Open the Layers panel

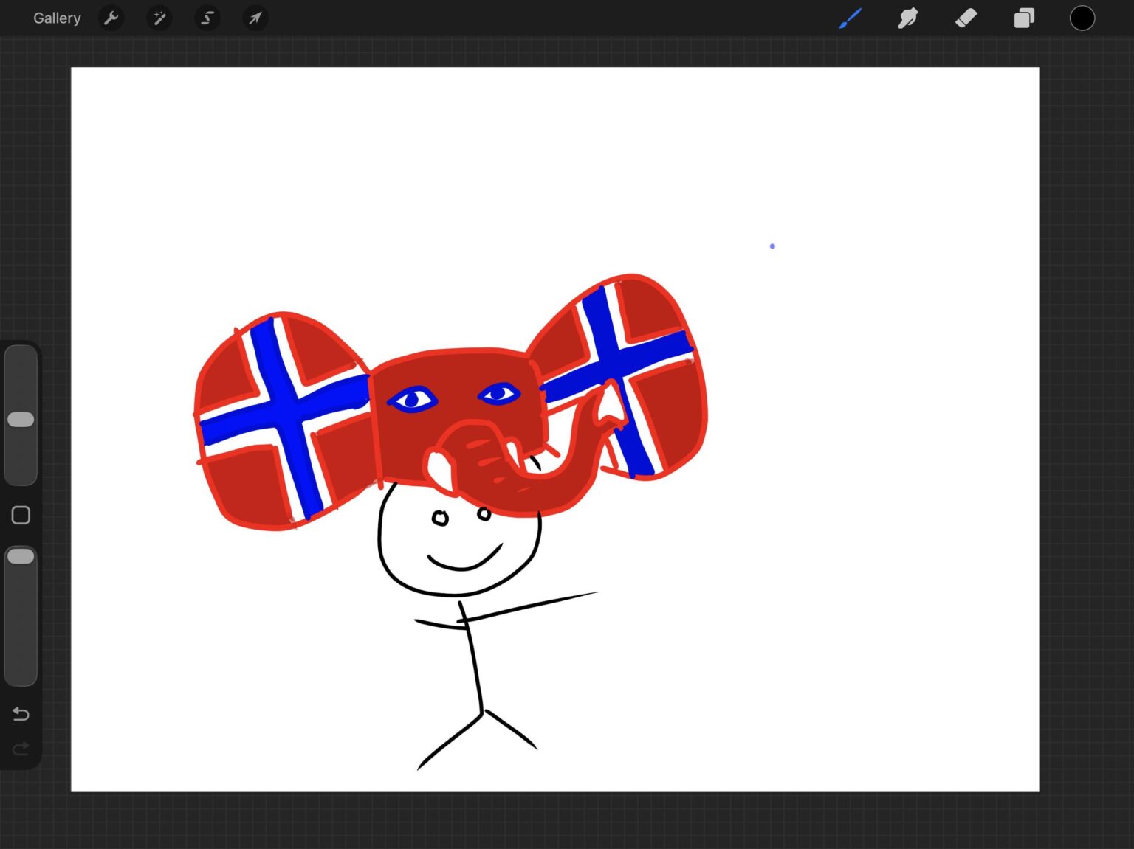click(1024, 18)
